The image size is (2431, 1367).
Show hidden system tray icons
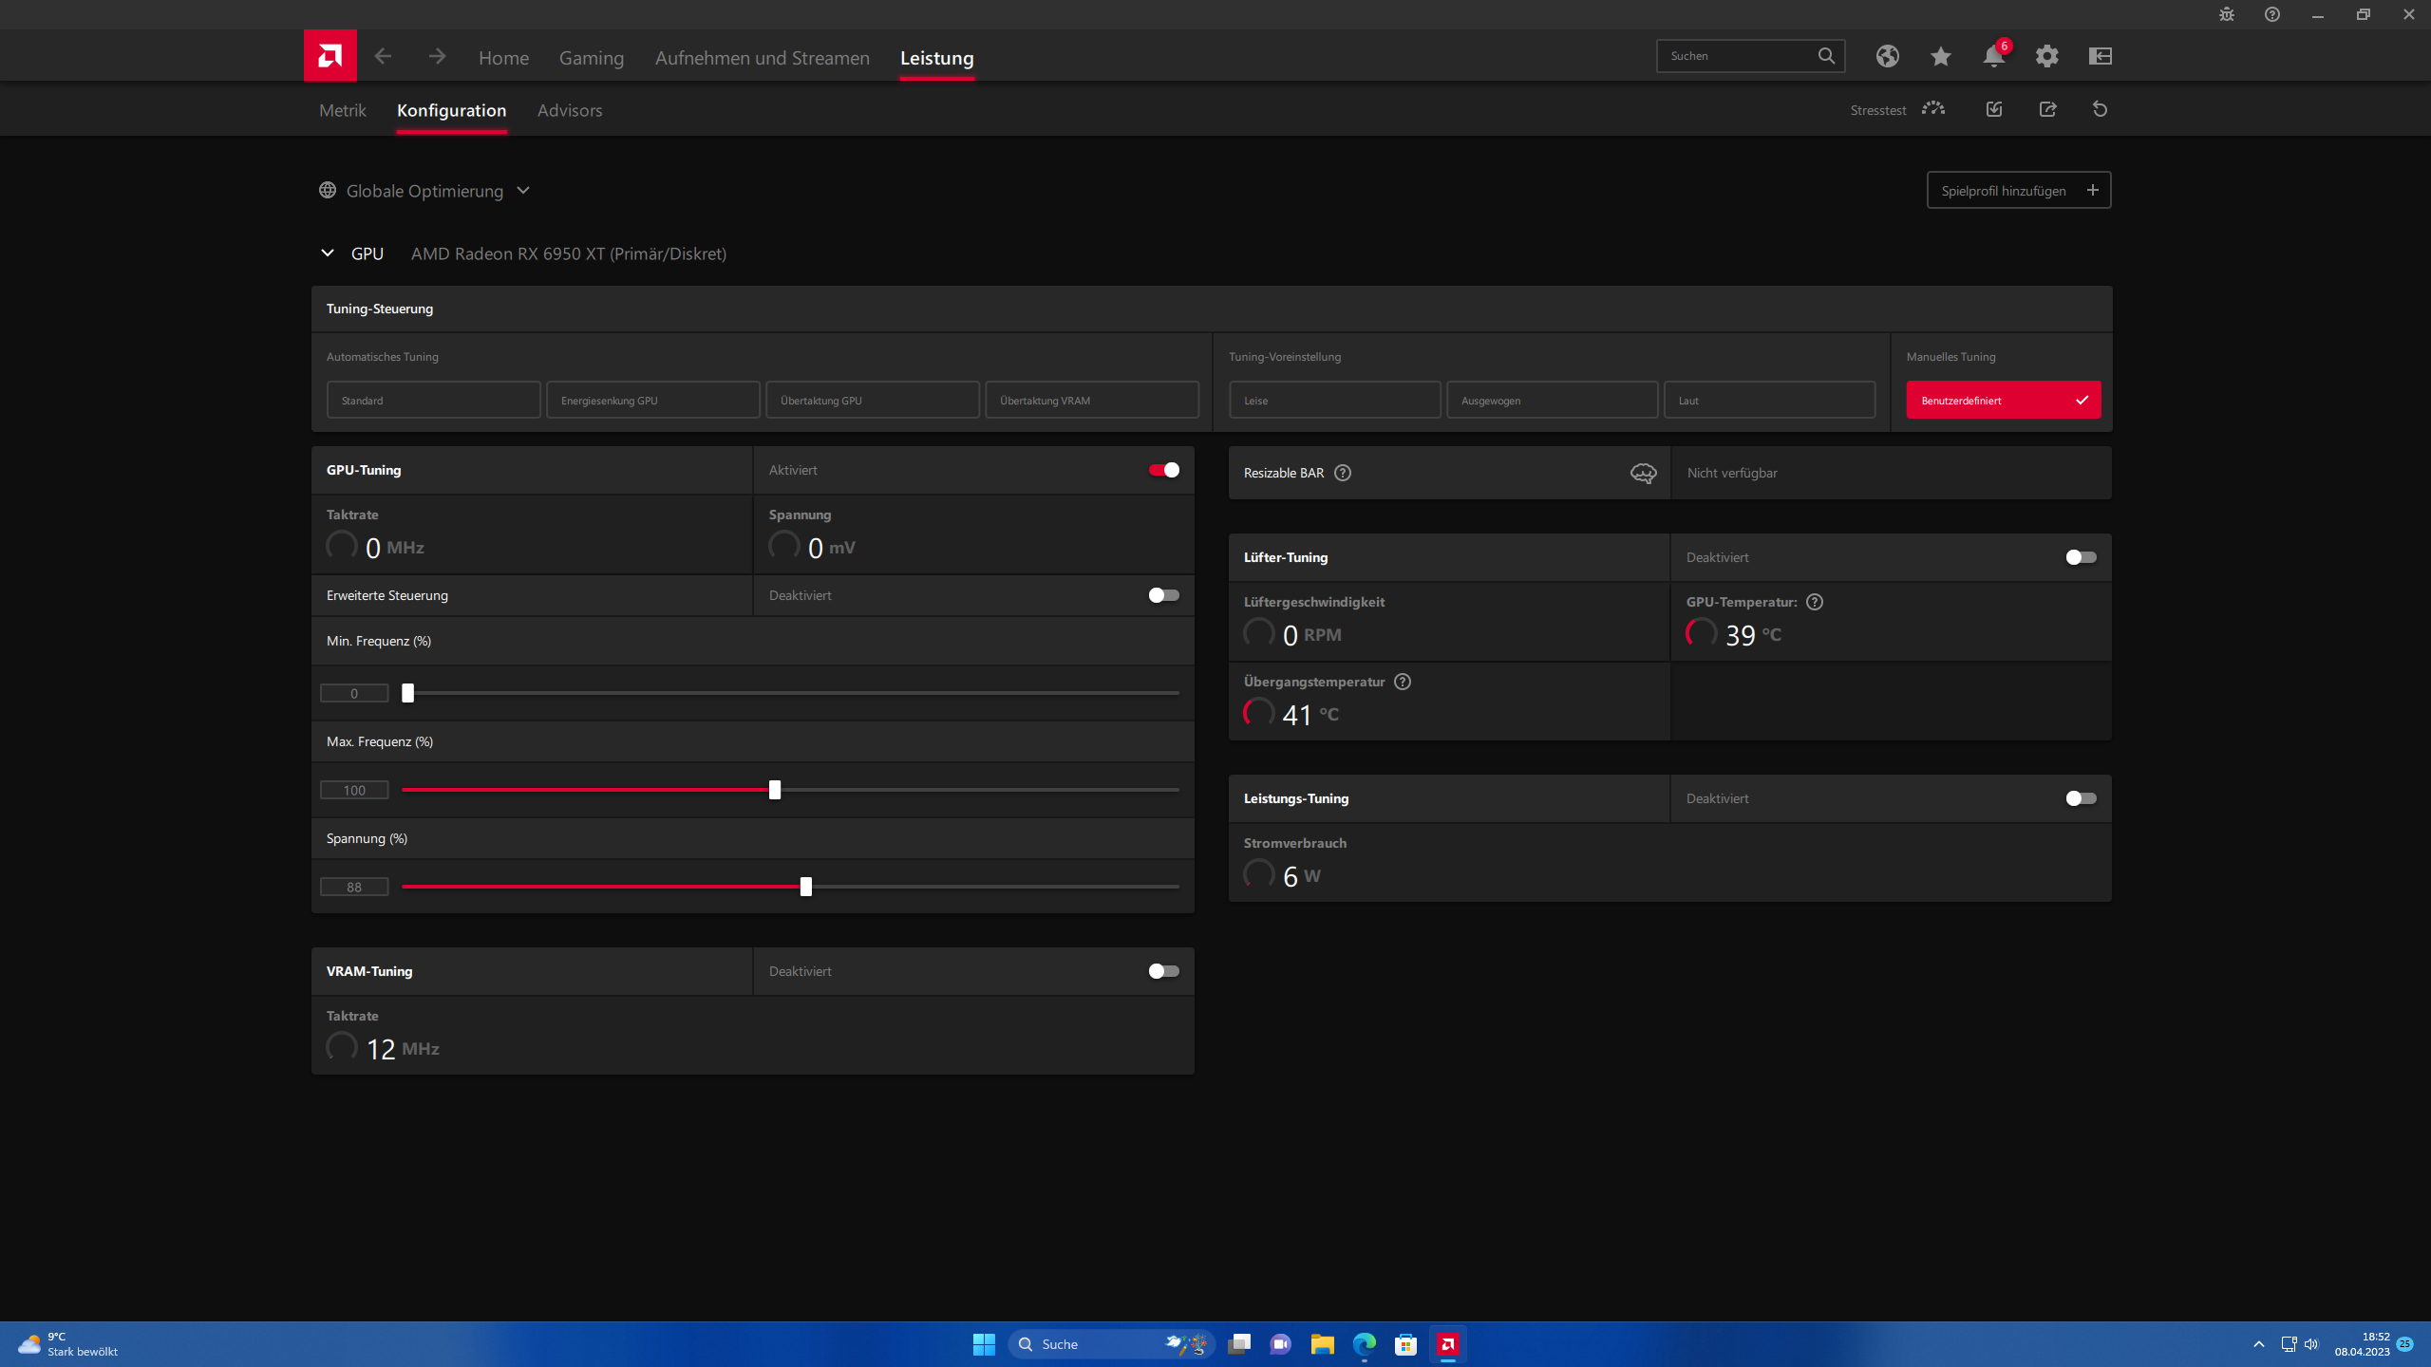click(2258, 1344)
